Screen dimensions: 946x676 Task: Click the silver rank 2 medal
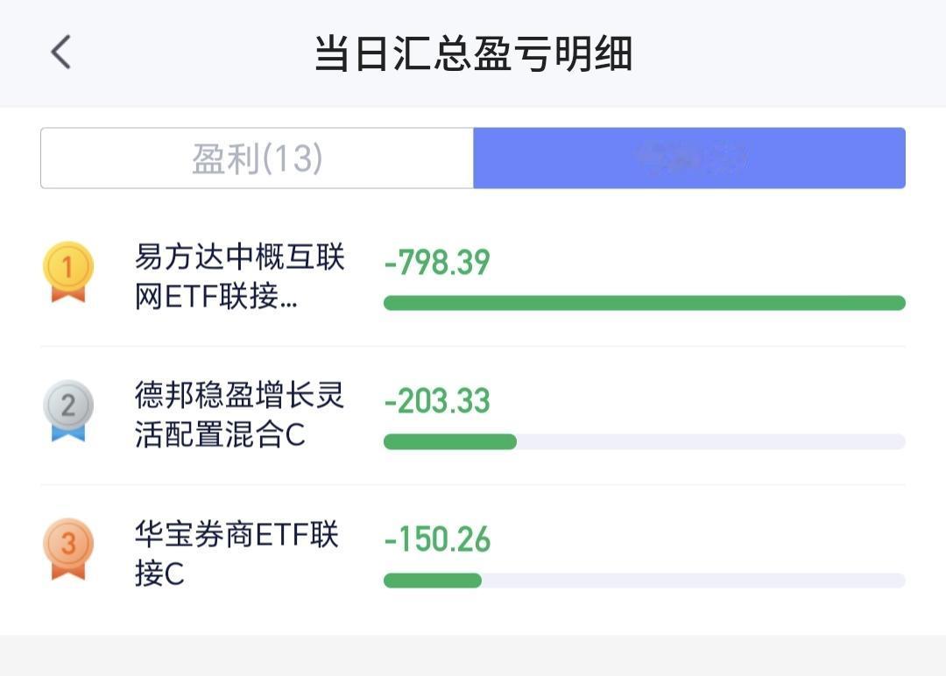pos(68,410)
